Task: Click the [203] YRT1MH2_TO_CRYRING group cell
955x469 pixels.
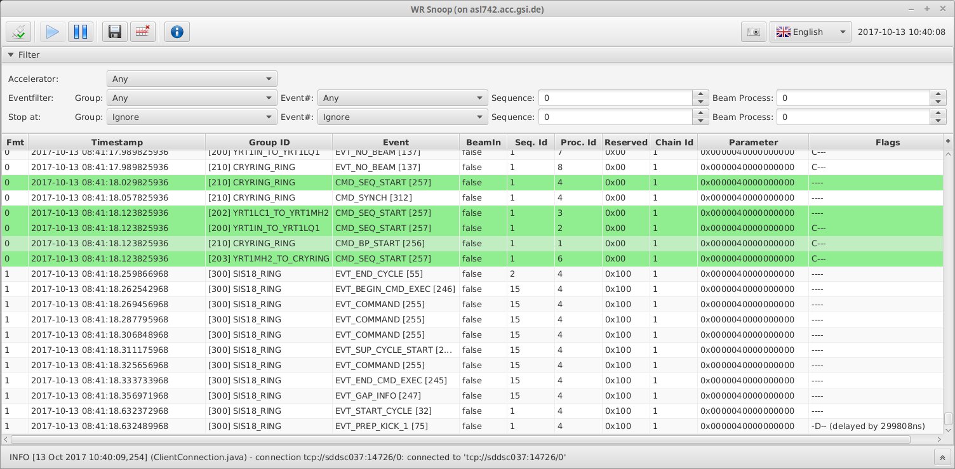Action: tap(269, 259)
